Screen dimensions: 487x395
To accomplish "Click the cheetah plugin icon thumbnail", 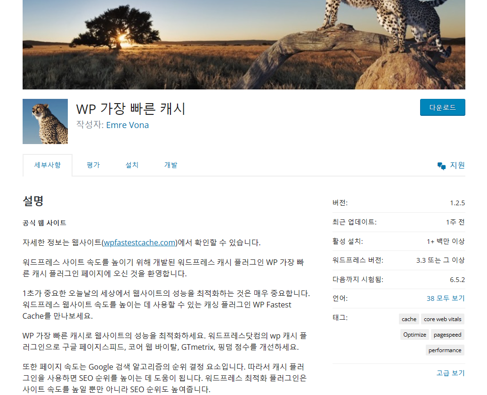I will [x=45, y=121].
